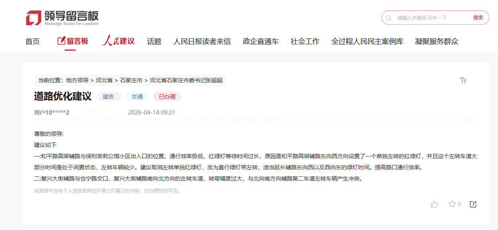Click the favorite count 0
This screenshot has width=498, height=230.
(x=459, y=204)
